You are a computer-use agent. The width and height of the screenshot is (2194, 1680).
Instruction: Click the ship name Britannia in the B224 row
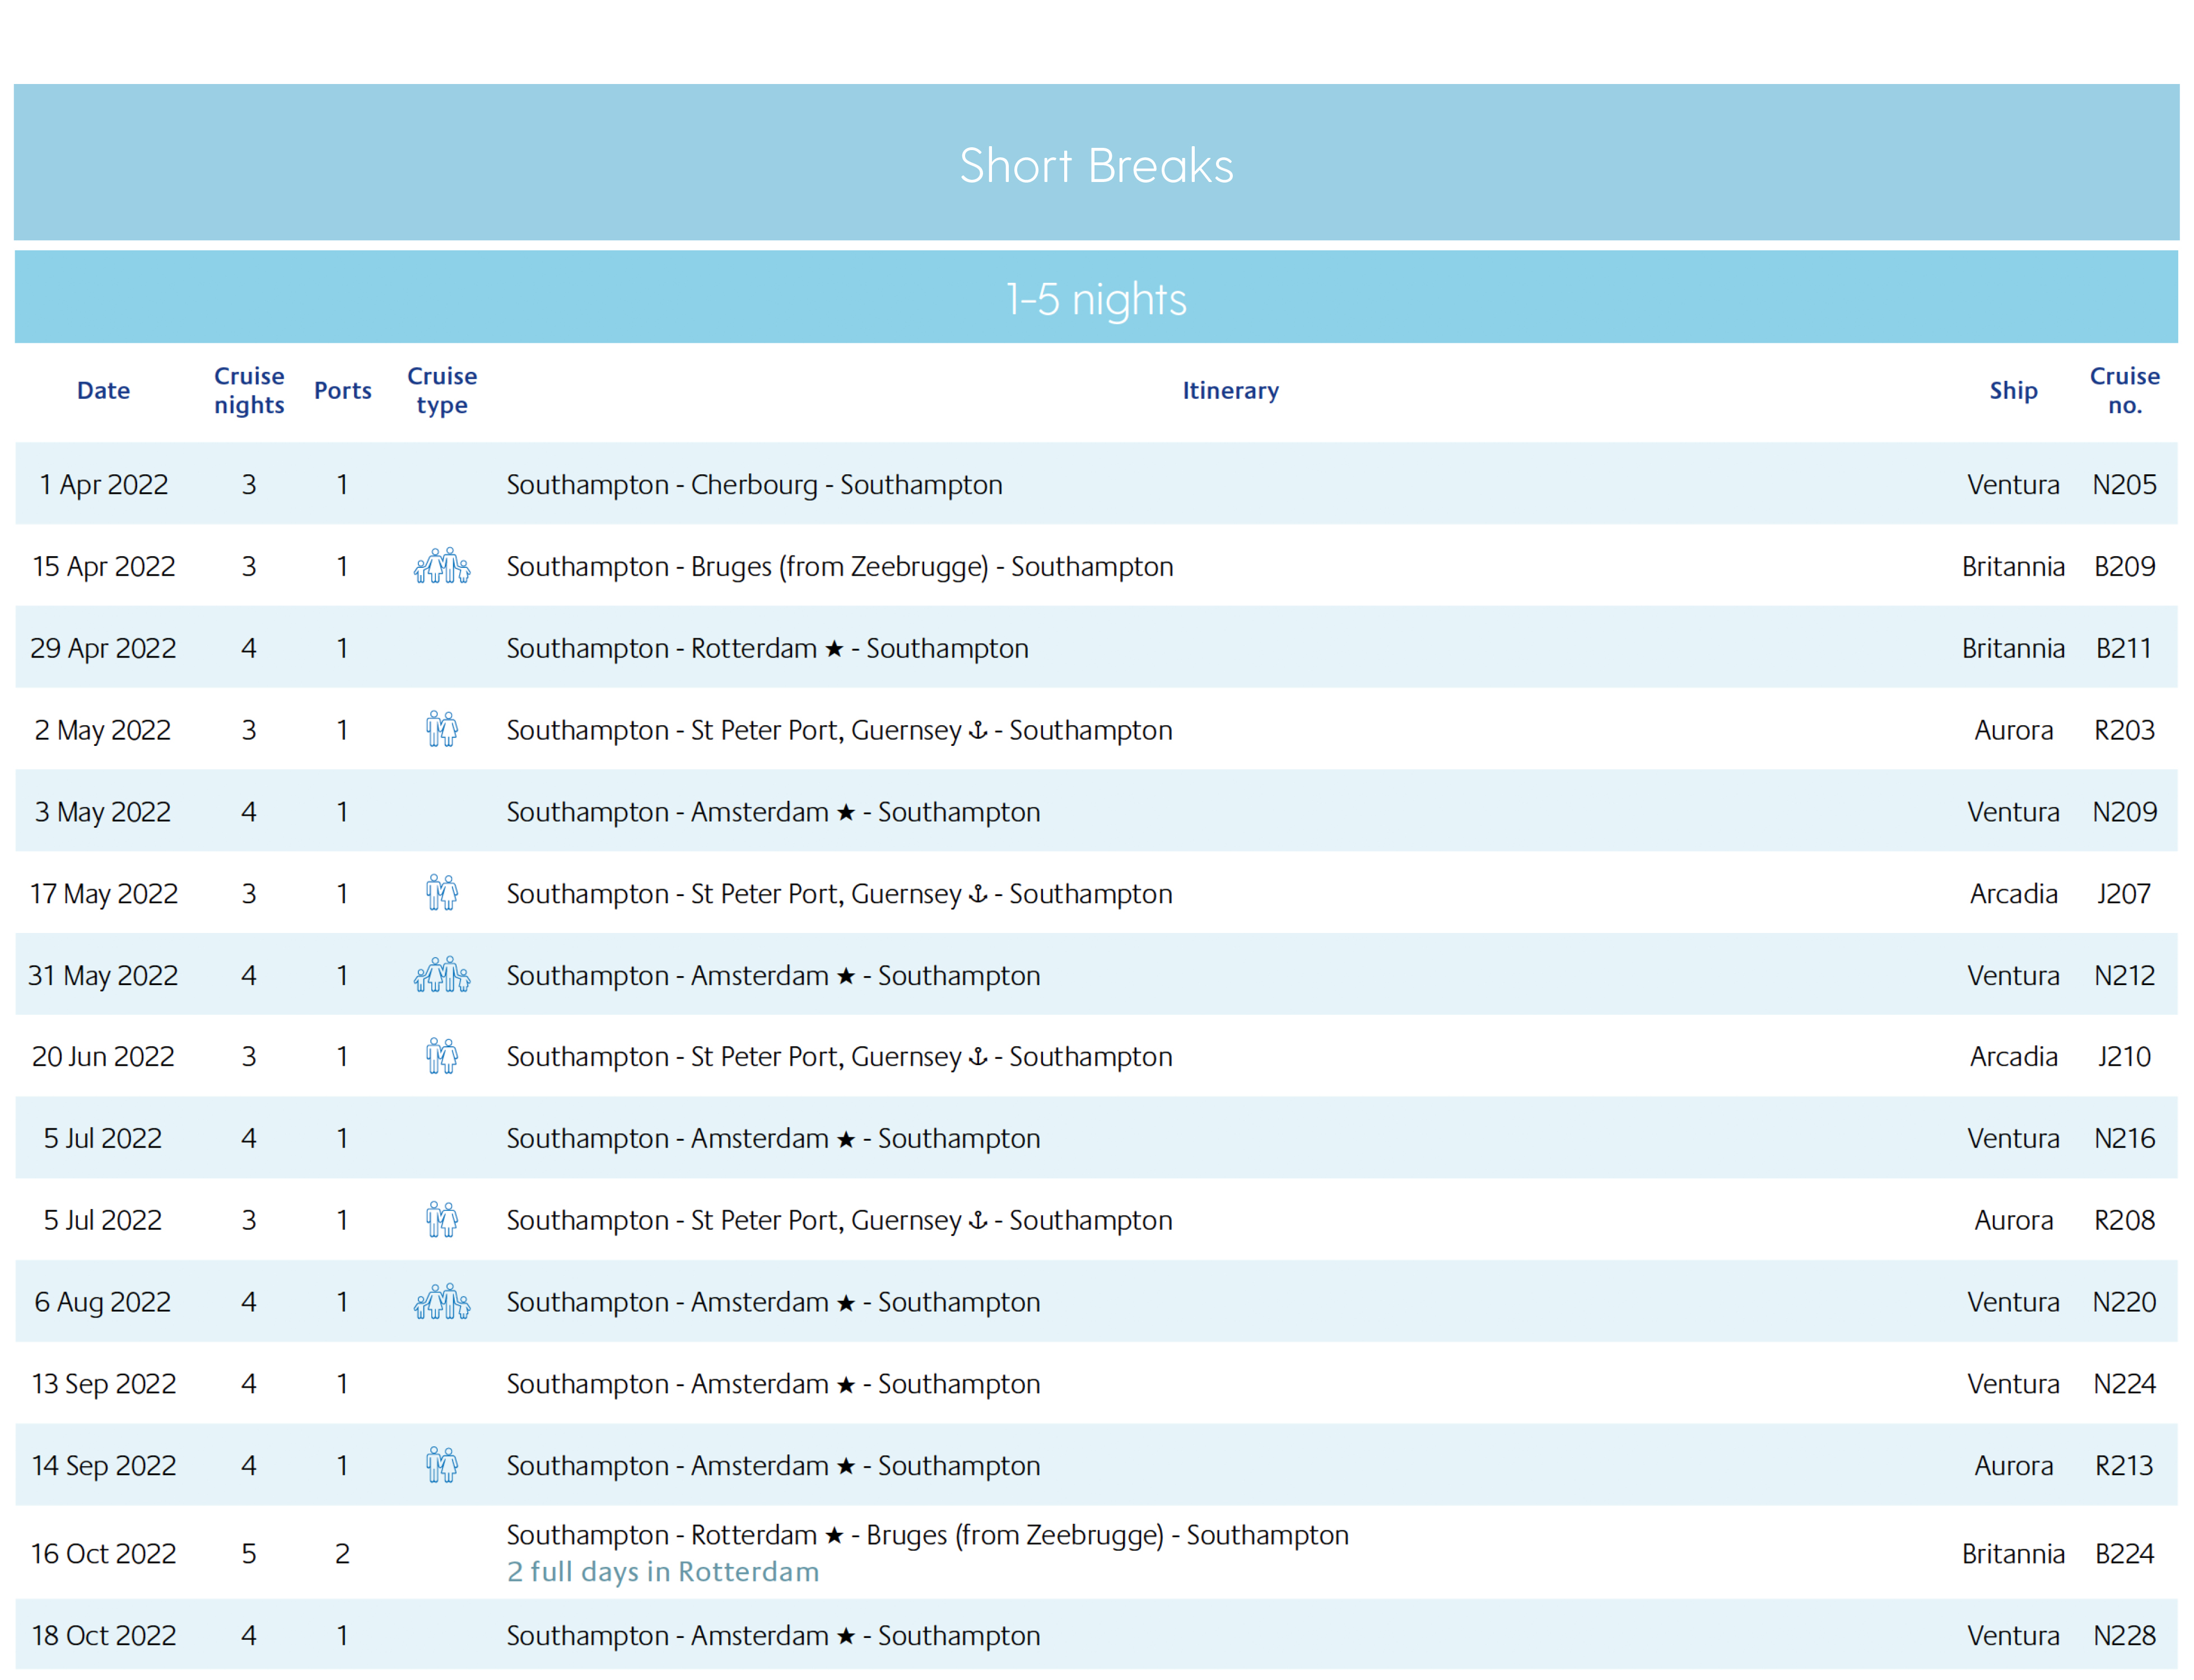pos(2013,1554)
